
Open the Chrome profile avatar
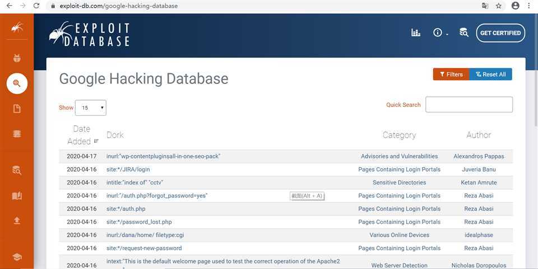click(516, 6)
